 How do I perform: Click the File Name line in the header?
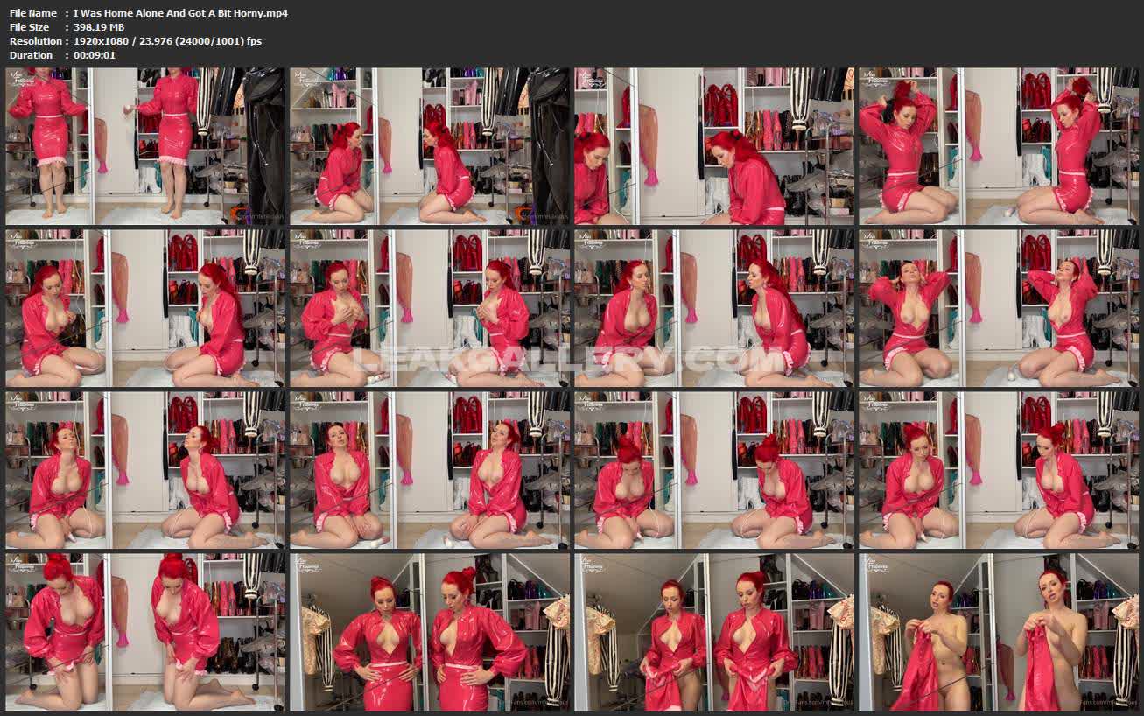click(149, 13)
